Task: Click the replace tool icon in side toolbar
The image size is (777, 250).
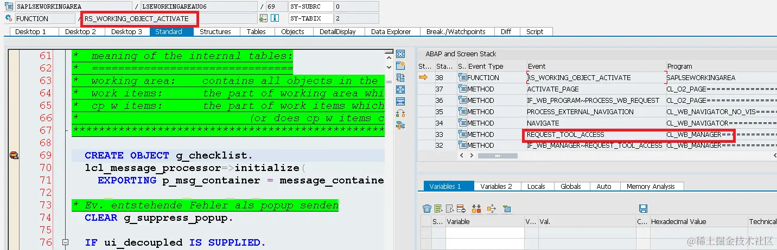Action: (x=401, y=77)
